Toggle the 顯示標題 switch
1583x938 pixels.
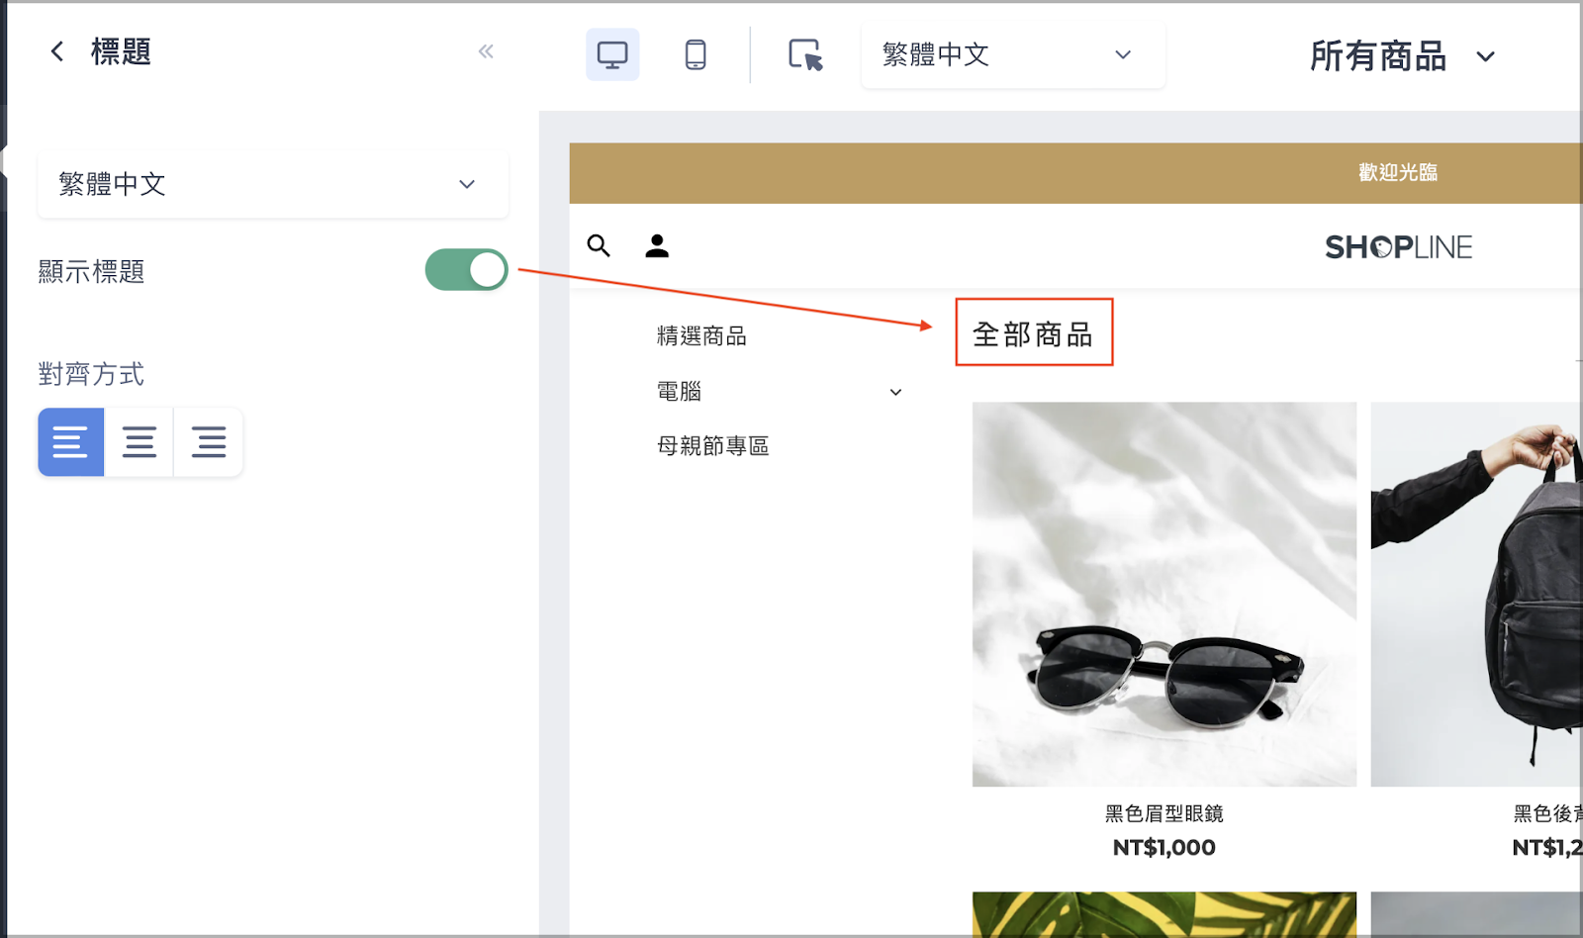[466, 270]
